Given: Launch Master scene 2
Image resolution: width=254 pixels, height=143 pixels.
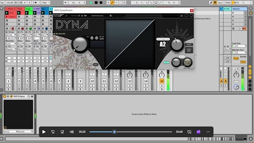Looking at the screenshot, I should pyautogui.click(x=233, y=17).
